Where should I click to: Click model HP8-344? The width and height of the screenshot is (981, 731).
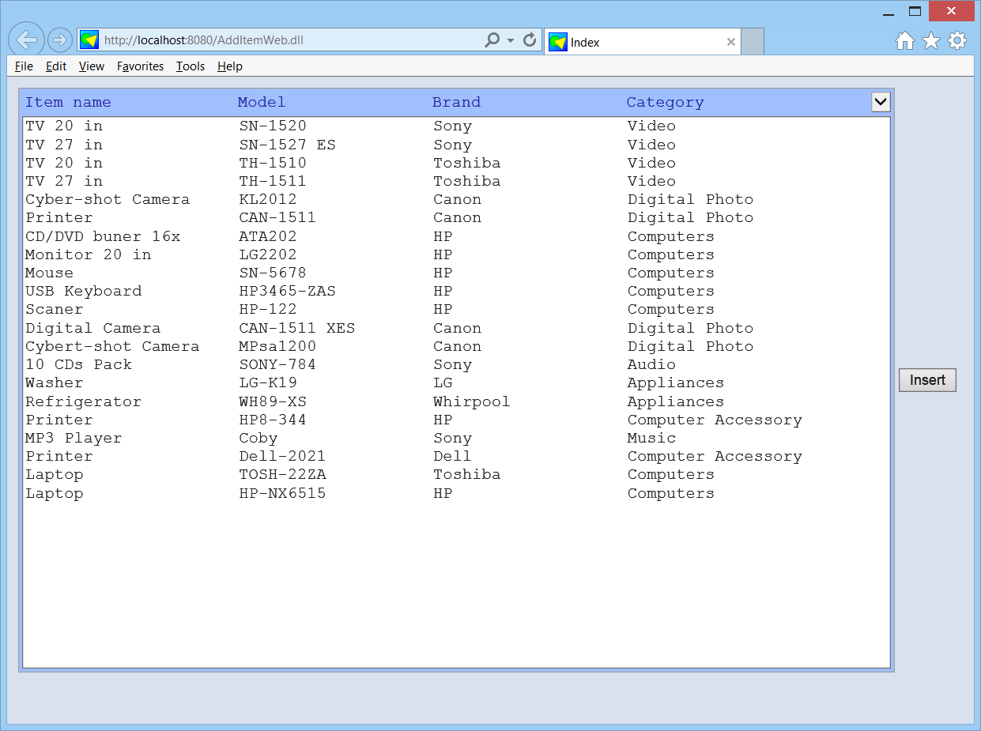pos(273,420)
